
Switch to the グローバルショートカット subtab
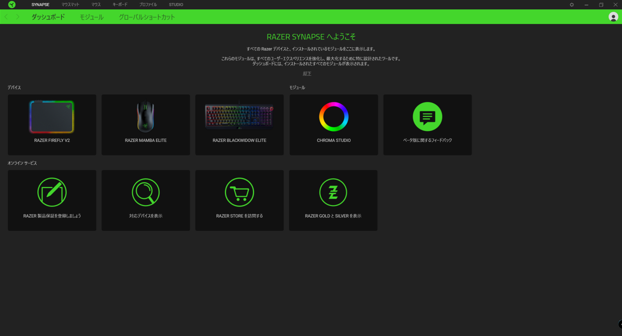(x=147, y=17)
